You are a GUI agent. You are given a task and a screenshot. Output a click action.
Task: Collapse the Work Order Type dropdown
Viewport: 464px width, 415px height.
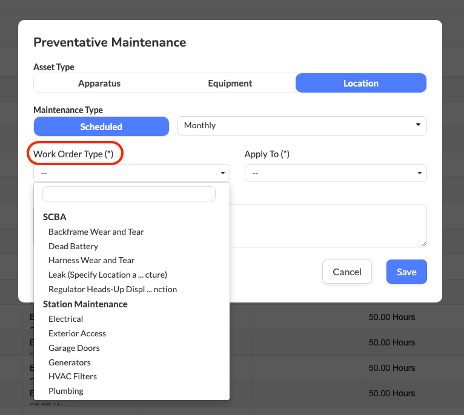131,173
